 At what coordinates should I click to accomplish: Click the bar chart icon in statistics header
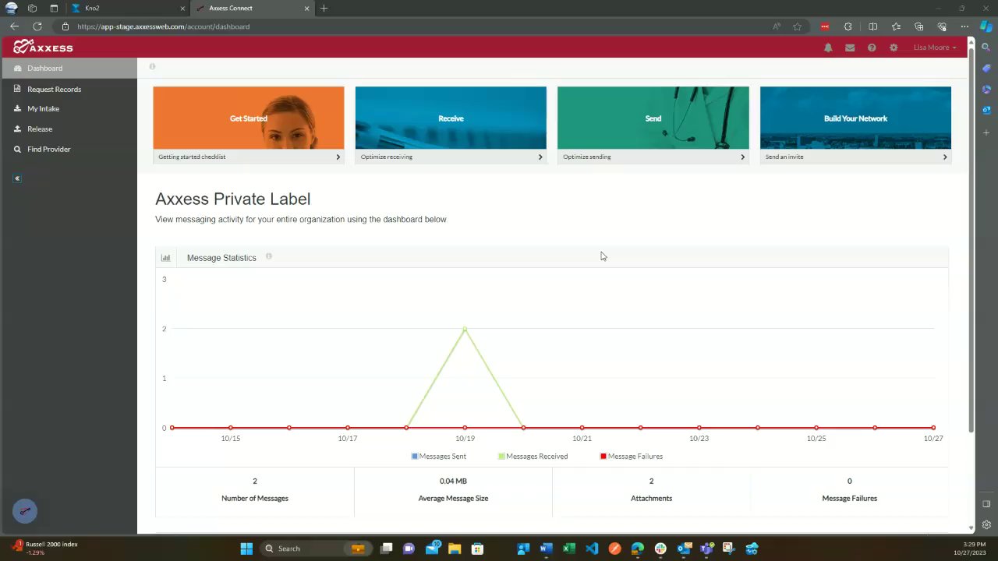pos(165,257)
